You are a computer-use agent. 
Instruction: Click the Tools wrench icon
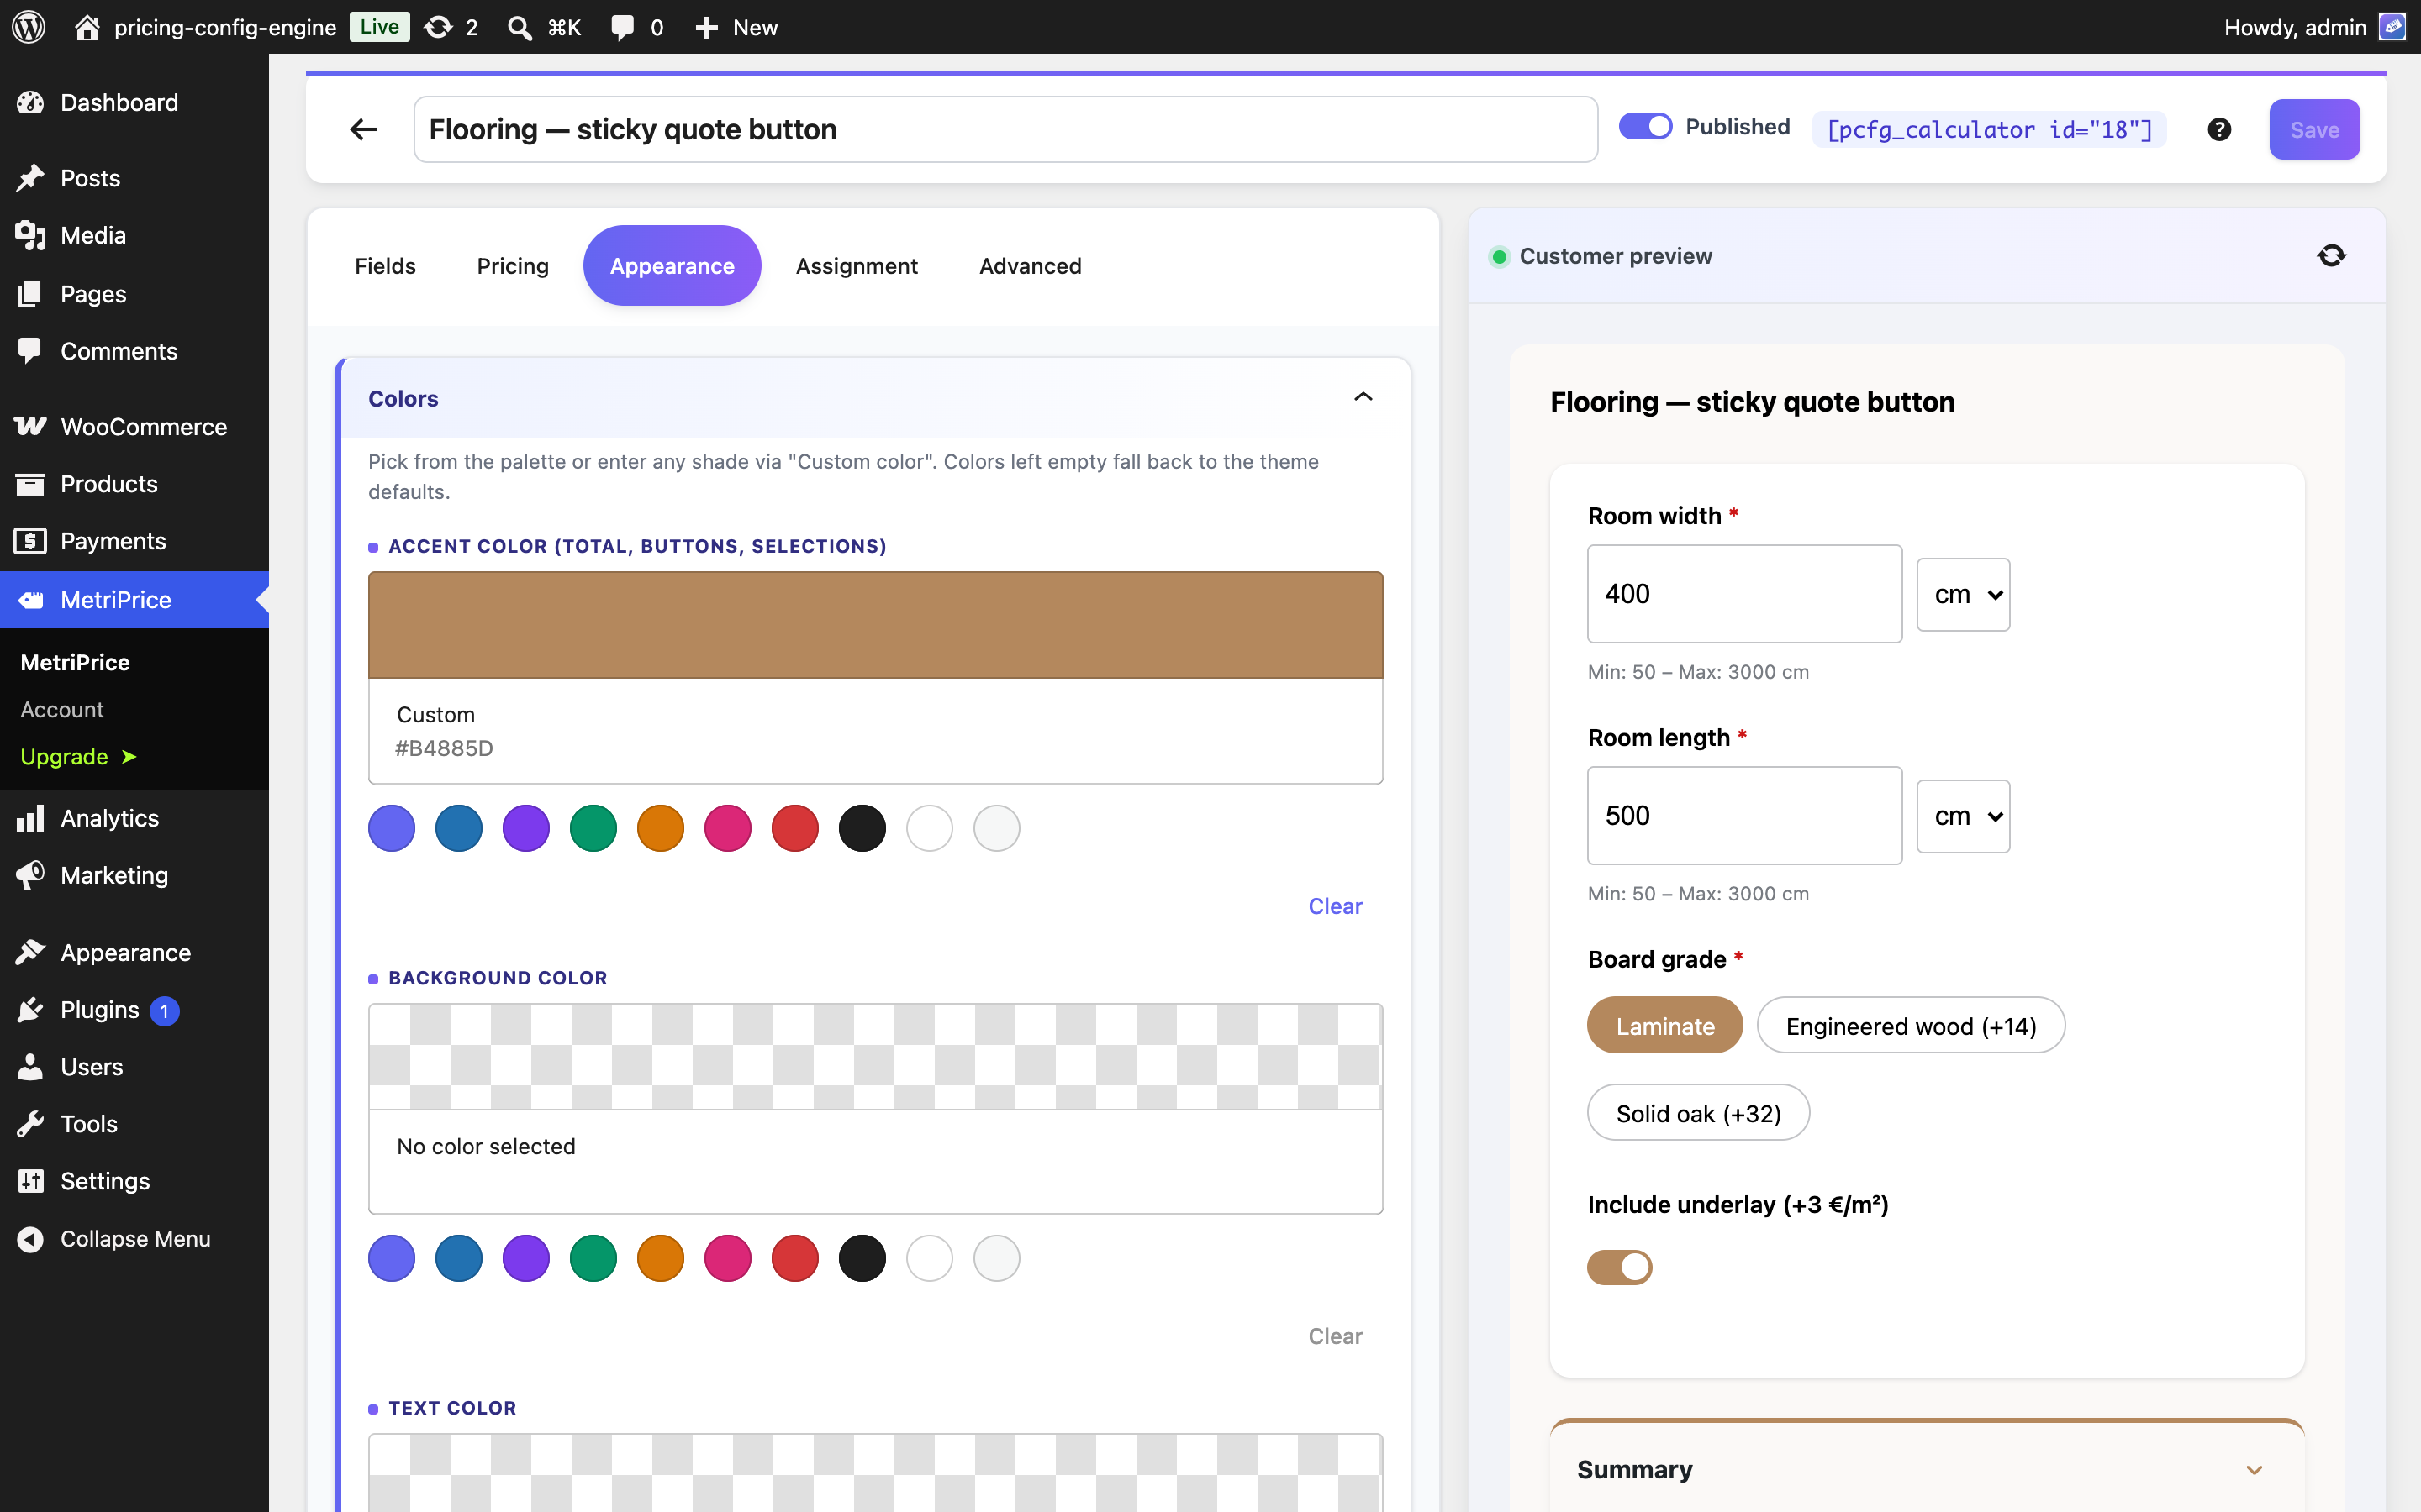pyautogui.click(x=30, y=1124)
